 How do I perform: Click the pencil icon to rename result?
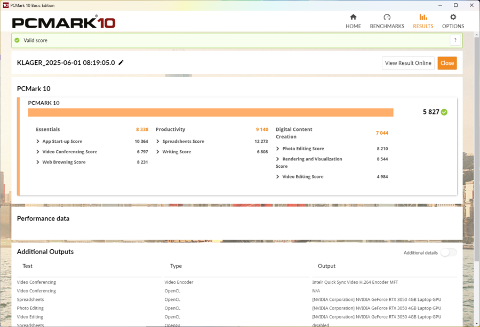(121, 63)
